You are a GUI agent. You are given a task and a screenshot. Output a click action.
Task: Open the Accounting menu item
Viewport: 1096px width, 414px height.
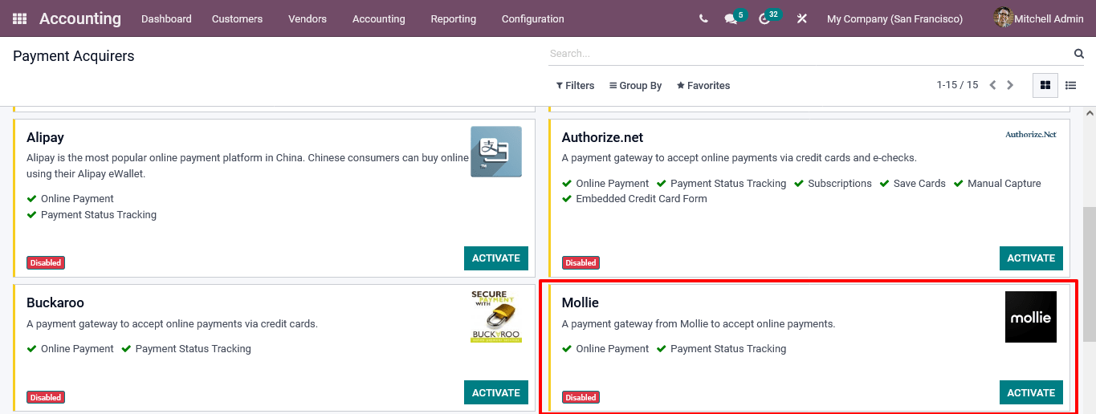pyautogui.click(x=379, y=18)
